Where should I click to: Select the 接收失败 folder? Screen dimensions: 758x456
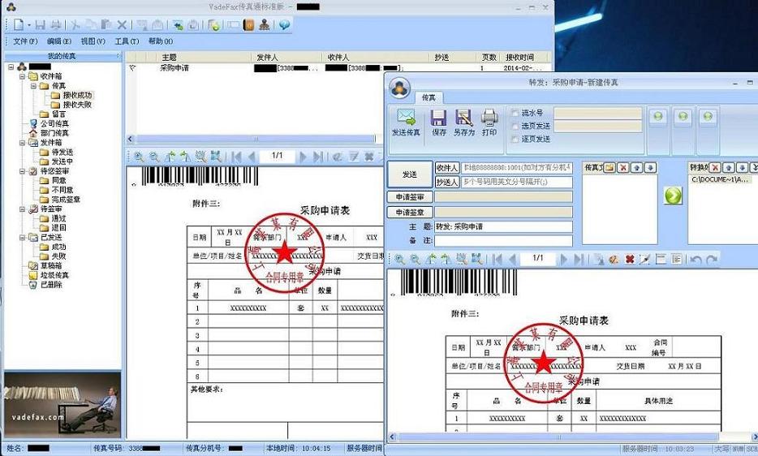pyautogui.click(x=71, y=105)
